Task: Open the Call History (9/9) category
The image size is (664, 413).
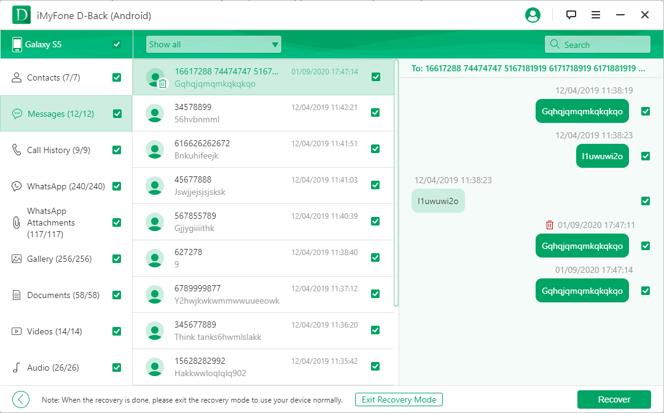Action: click(x=58, y=150)
